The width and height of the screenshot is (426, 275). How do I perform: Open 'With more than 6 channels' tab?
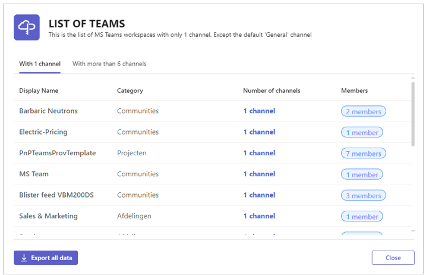pyautogui.click(x=109, y=64)
